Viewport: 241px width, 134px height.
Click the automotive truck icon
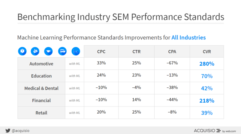coord(62,51)
